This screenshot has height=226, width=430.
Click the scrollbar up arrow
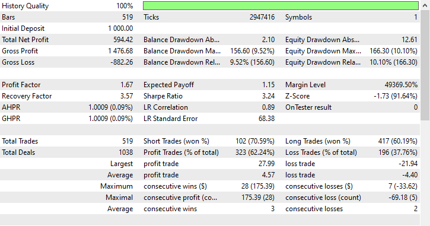coord(425,5)
